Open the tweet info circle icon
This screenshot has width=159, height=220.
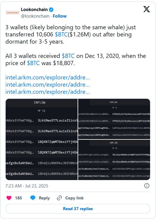tap(147, 186)
